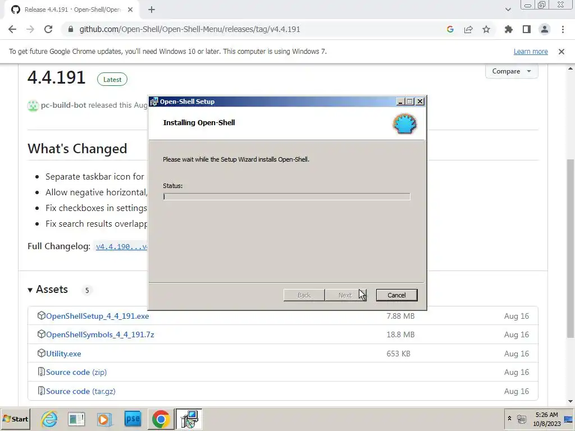The image size is (575, 431).
Task: Launch Internet Explorer from taskbar
Action: [x=49, y=419]
